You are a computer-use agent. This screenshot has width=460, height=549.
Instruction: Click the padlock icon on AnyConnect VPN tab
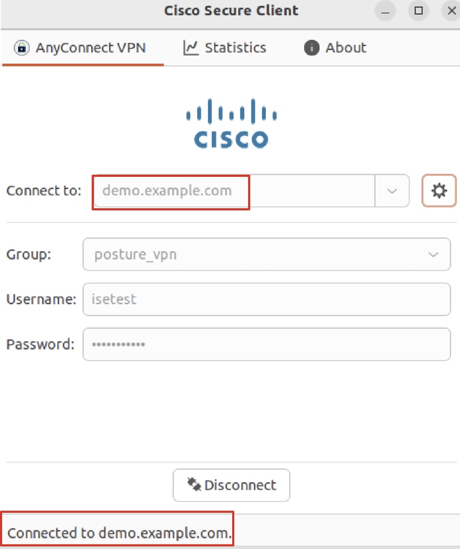(x=21, y=48)
